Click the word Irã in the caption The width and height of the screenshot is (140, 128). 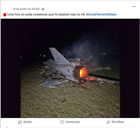point(83,14)
